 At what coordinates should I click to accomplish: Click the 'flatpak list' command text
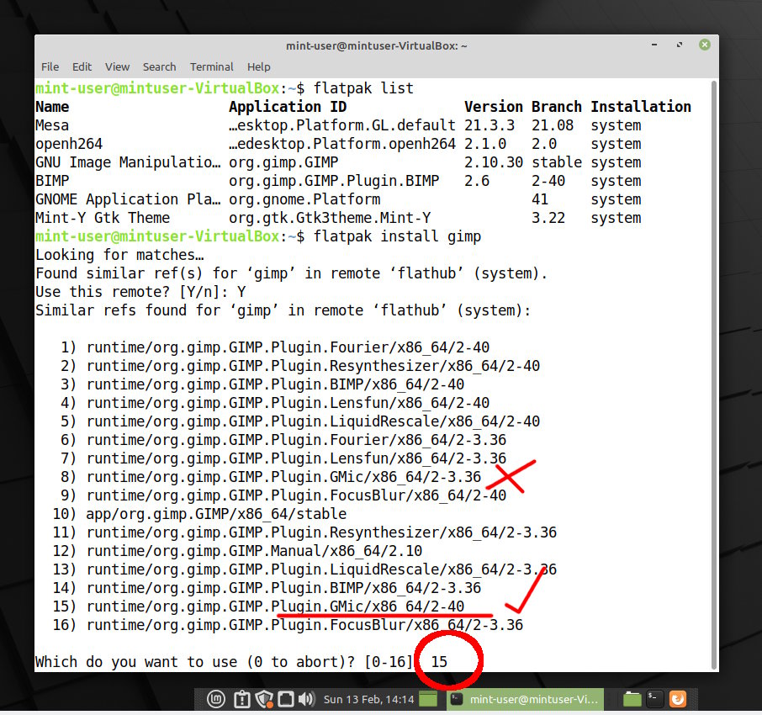point(363,88)
